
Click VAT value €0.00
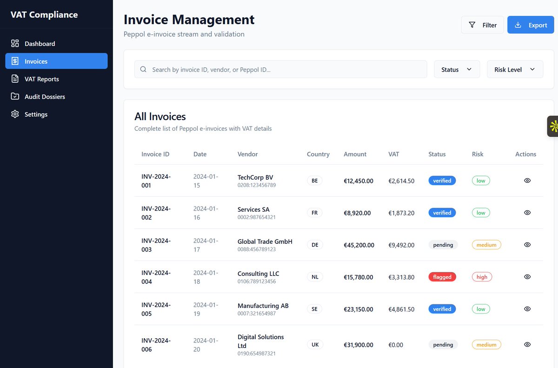[396, 345]
